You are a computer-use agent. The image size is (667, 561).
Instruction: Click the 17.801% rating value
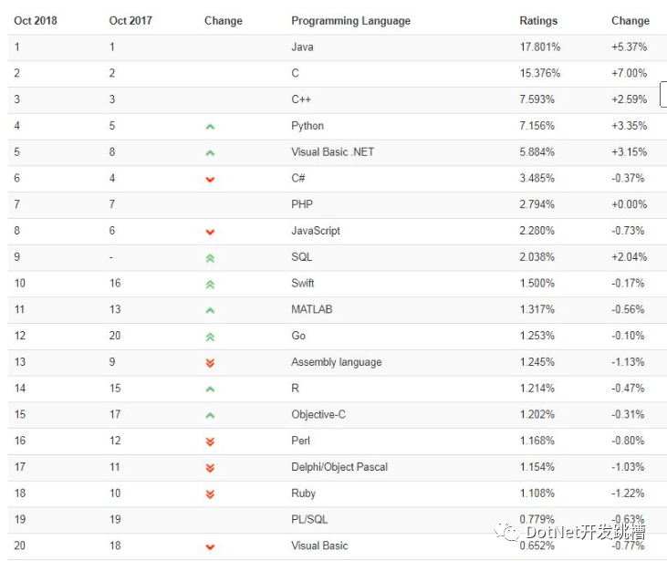(540, 47)
